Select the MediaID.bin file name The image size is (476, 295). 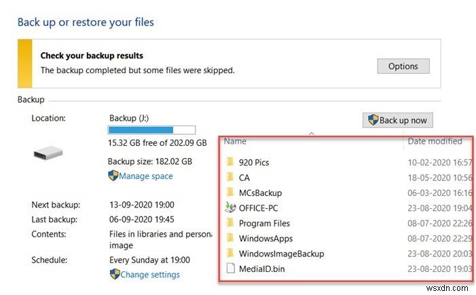coord(261,269)
